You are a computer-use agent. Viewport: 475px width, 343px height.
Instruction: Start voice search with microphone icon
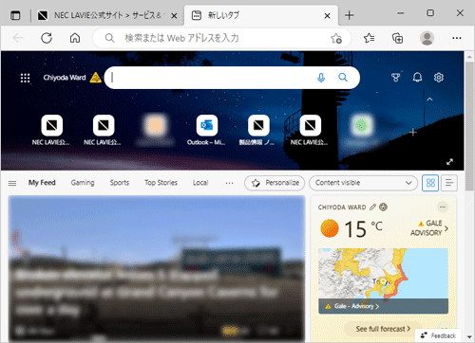click(x=321, y=78)
